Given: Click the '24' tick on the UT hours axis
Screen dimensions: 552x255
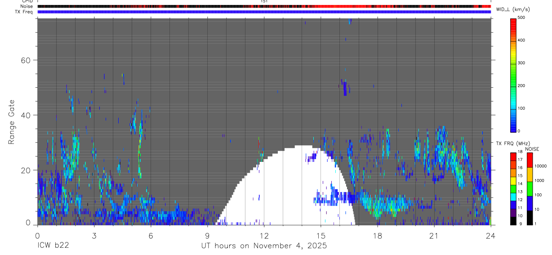Looking at the screenshot, I should click(491, 236).
